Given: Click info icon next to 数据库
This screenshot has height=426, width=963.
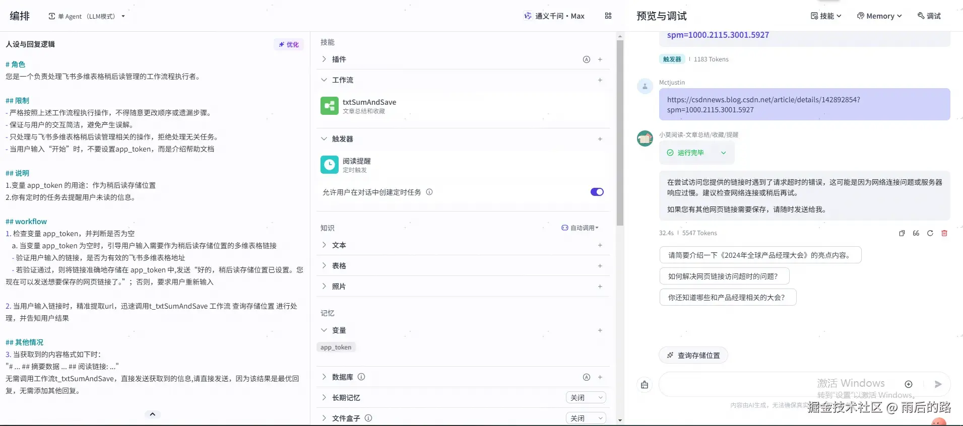Looking at the screenshot, I should [361, 377].
